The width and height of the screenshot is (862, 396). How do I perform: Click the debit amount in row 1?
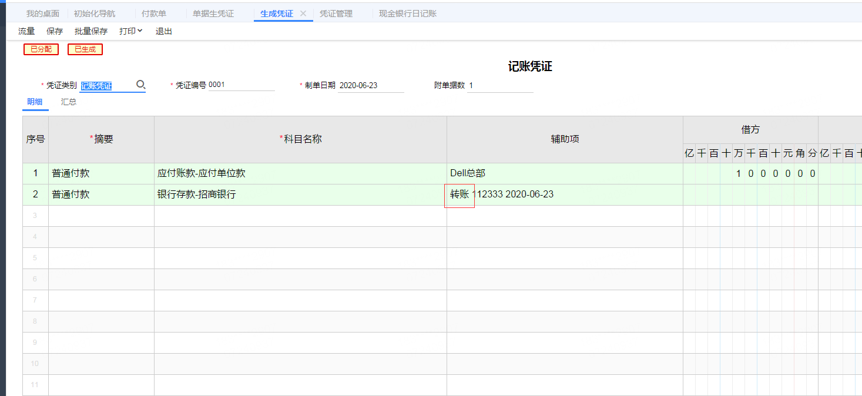coord(750,173)
